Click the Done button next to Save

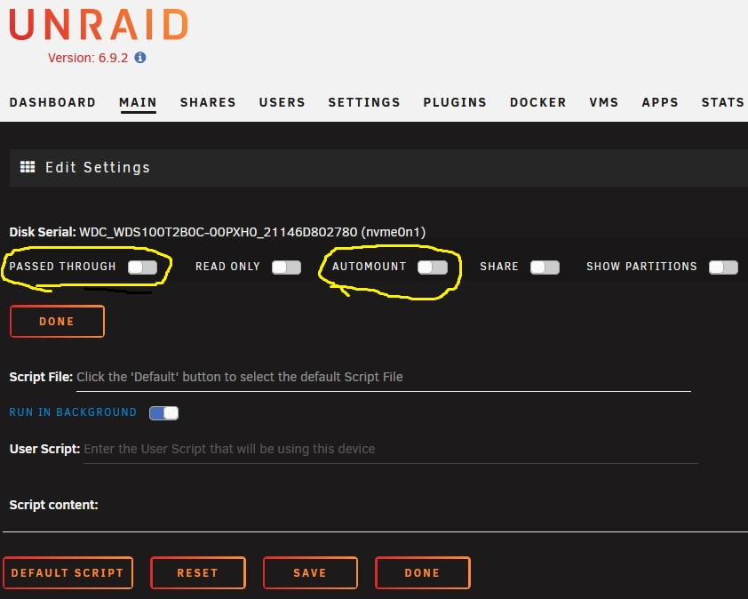tap(422, 572)
